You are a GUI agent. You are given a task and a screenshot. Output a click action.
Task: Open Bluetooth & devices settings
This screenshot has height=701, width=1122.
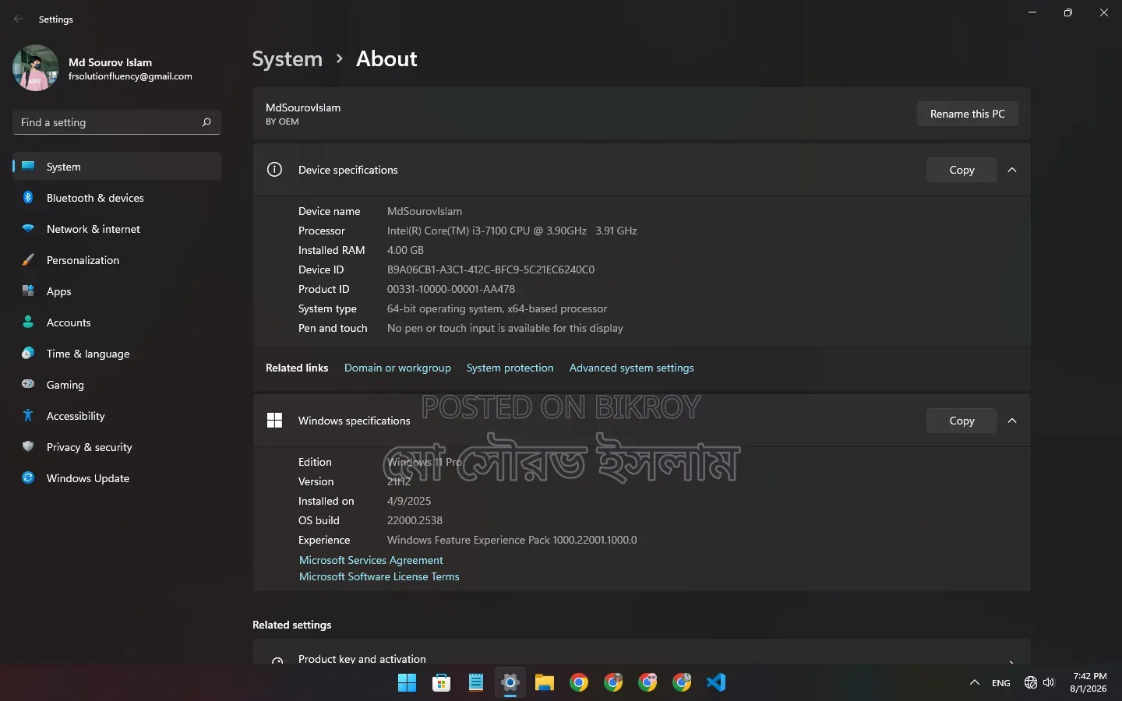pos(117,198)
